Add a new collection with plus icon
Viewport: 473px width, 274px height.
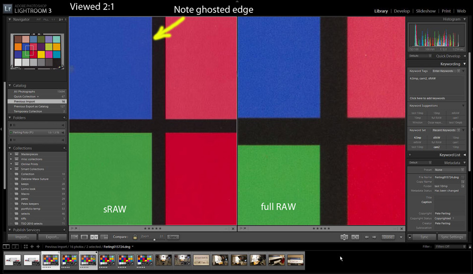[64, 148]
